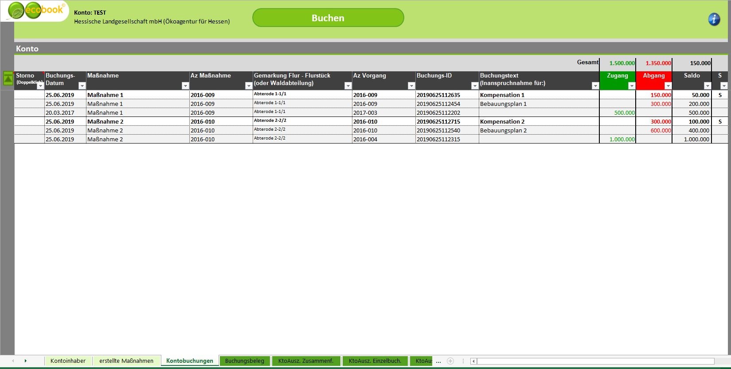Open the KtoAusz. Einzelbuch. sheet tab

pos(375,361)
